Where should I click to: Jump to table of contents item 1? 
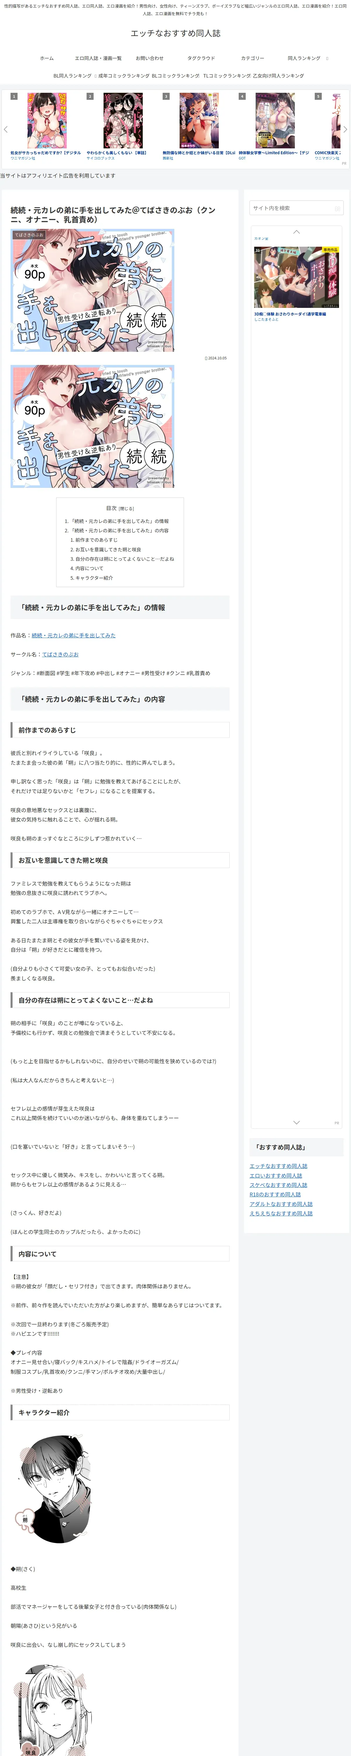point(119,521)
